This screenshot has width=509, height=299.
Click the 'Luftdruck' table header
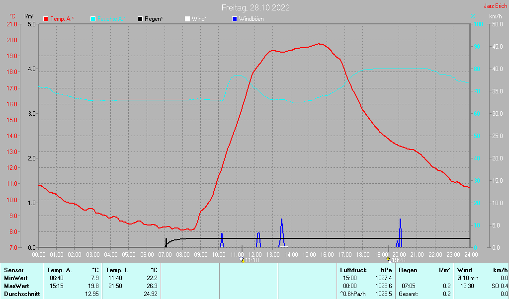353,270
